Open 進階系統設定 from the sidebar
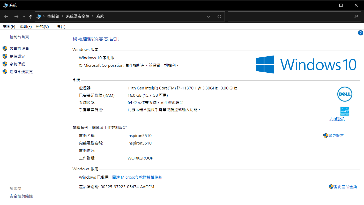Viewport: 364px width, 205px height. (21, 72)
